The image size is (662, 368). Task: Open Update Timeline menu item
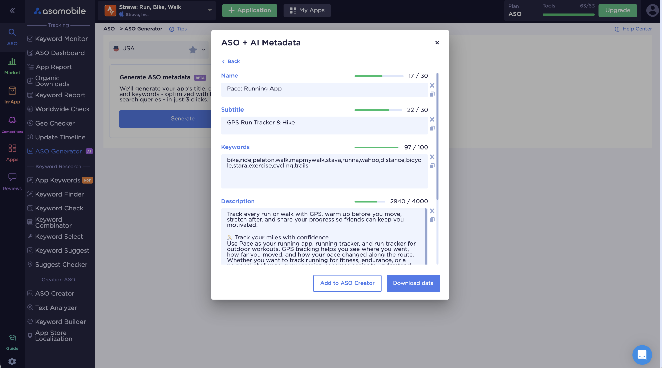point(56,137)
